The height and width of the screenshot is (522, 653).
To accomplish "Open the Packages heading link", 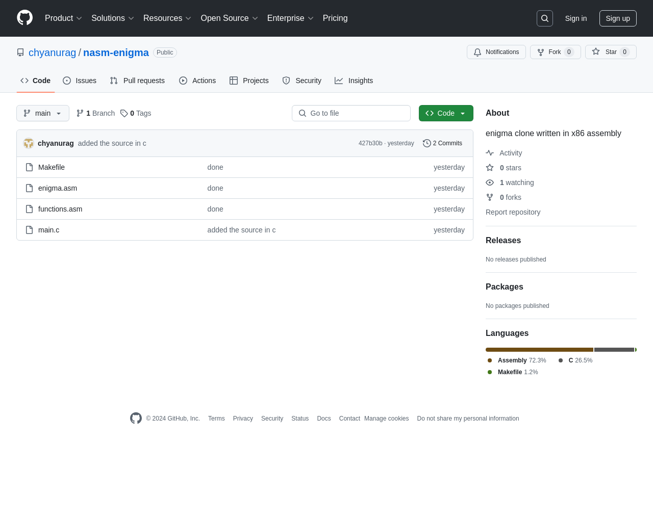I will point(505,287).
